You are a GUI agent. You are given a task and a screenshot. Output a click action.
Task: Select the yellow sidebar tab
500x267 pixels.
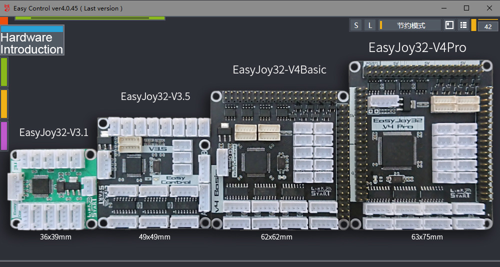coord(4,103)
